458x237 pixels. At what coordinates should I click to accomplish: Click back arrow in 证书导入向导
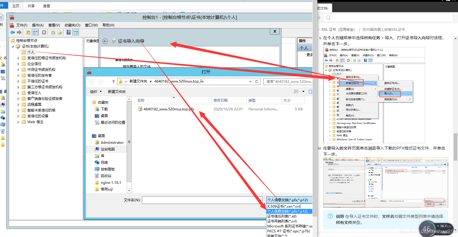point(105,41)
